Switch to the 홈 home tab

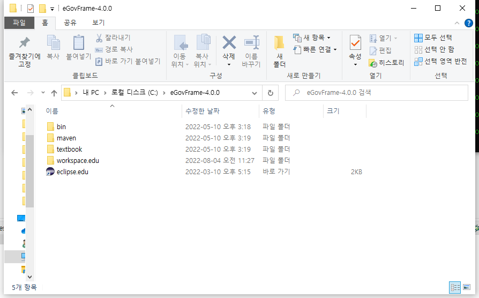coord(45,23)
